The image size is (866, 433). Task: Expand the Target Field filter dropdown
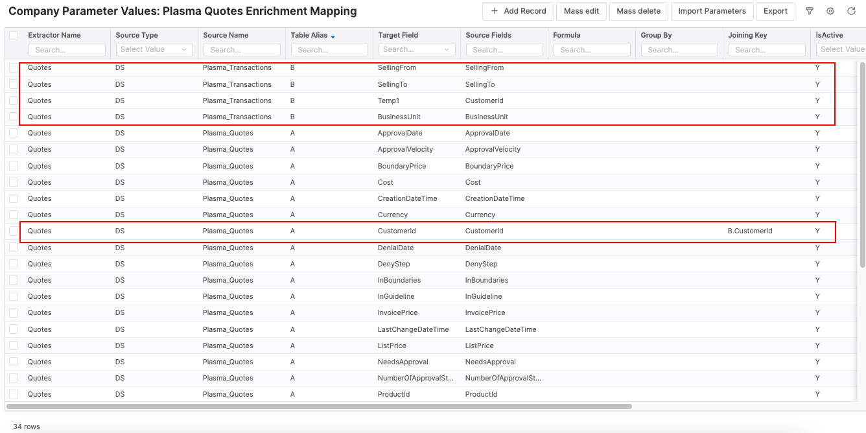416,49
